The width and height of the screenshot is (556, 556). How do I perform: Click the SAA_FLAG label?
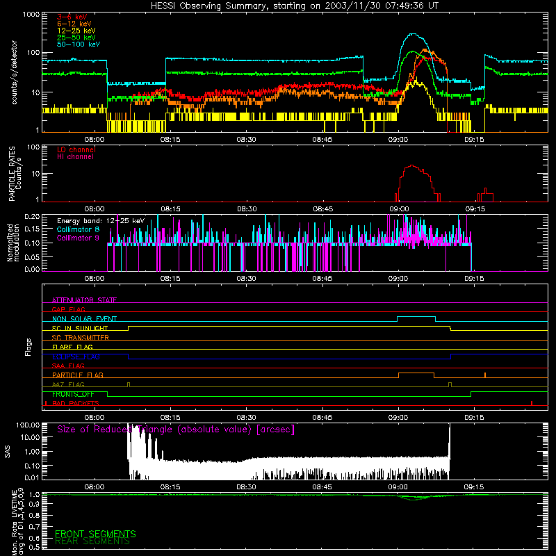pyautogui.click(x=68, y=366)
